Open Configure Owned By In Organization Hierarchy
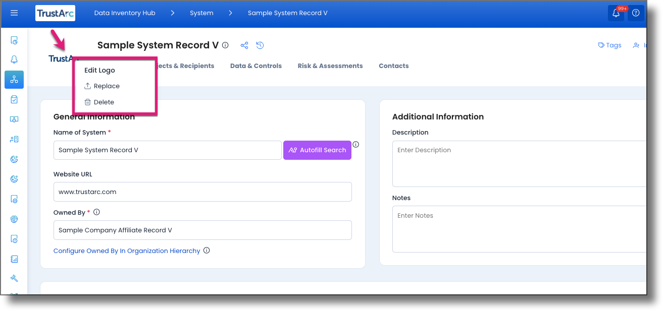 click(x=127, y=251)
